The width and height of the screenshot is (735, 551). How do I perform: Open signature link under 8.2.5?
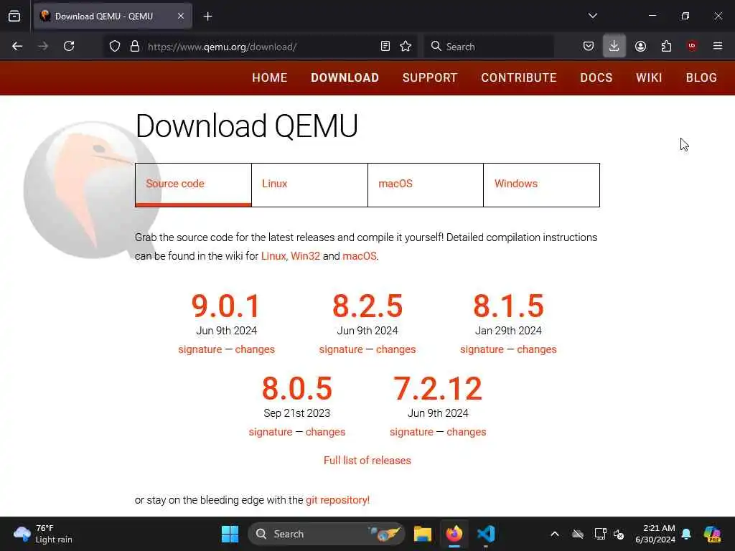[341, 349]
